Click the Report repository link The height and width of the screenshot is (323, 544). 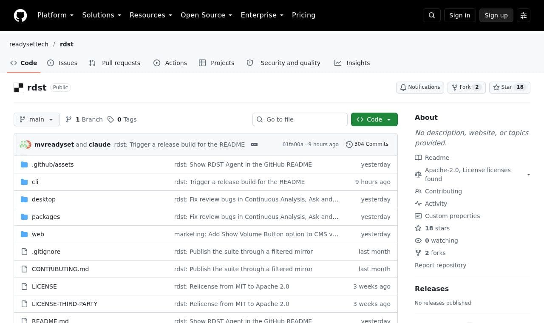click(440, 265)
